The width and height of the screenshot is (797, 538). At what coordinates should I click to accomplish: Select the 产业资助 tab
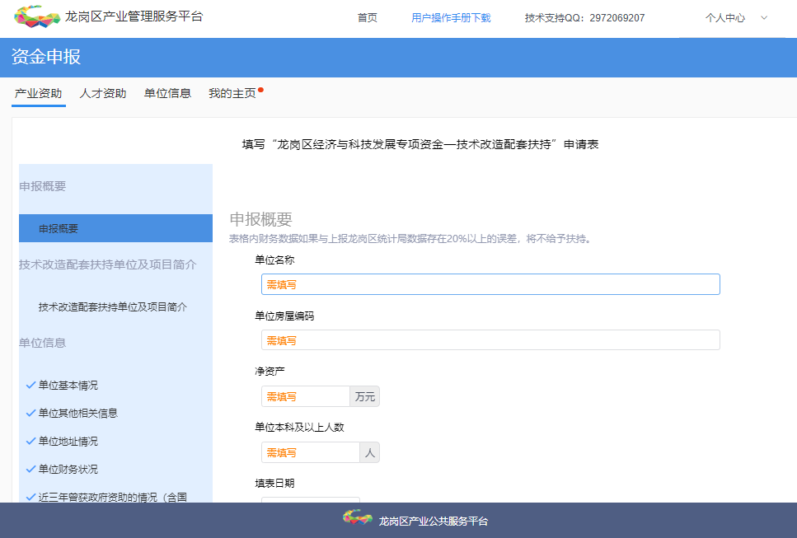click(39, 93)
